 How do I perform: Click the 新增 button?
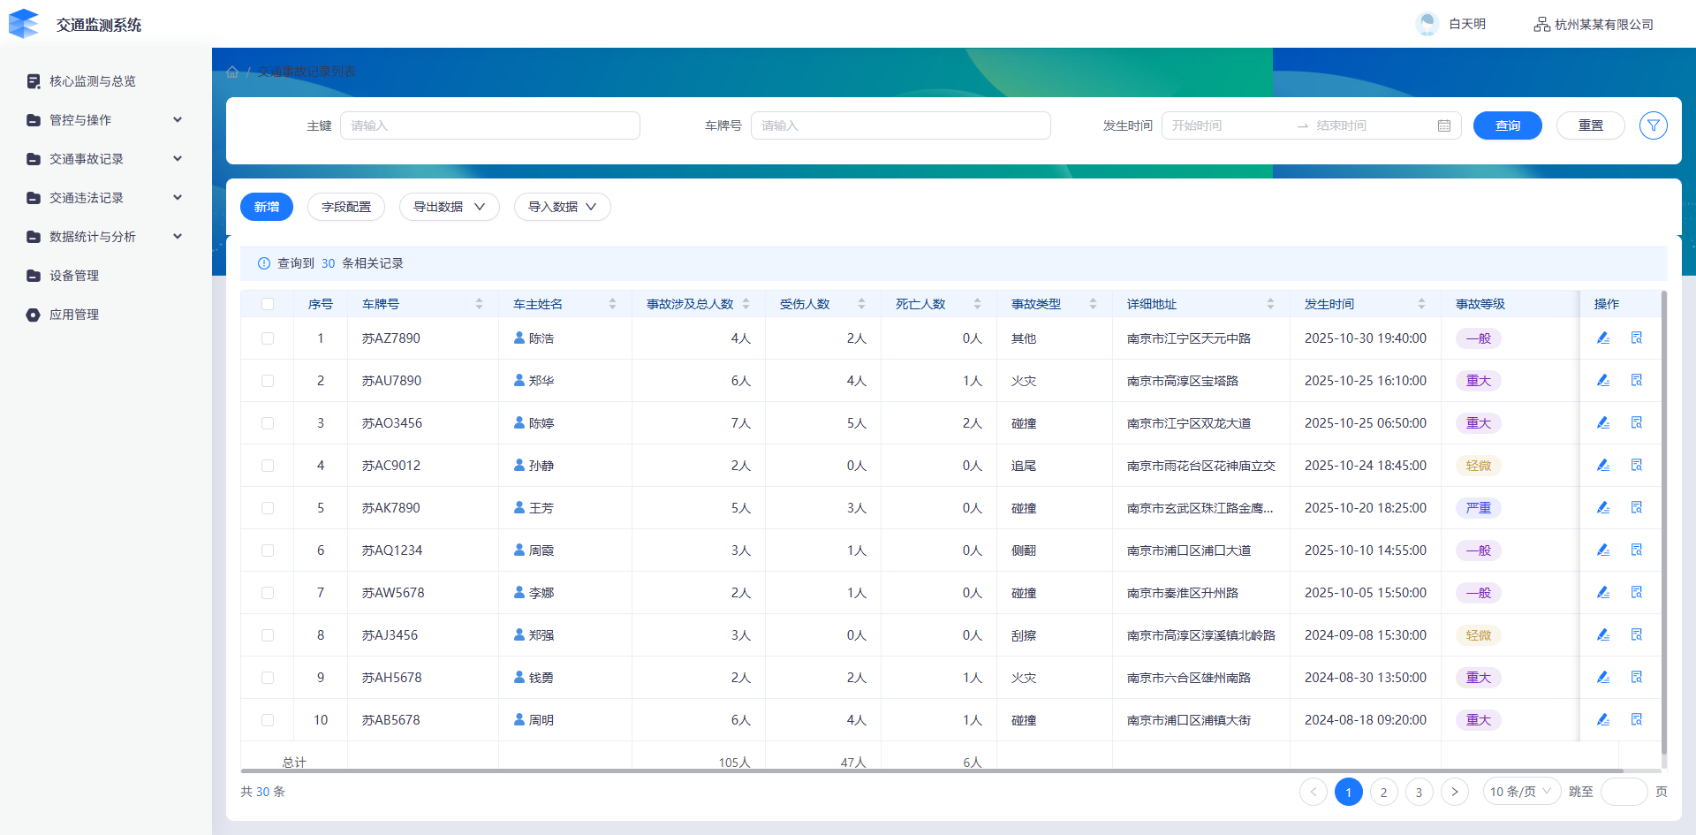point(267,207)
